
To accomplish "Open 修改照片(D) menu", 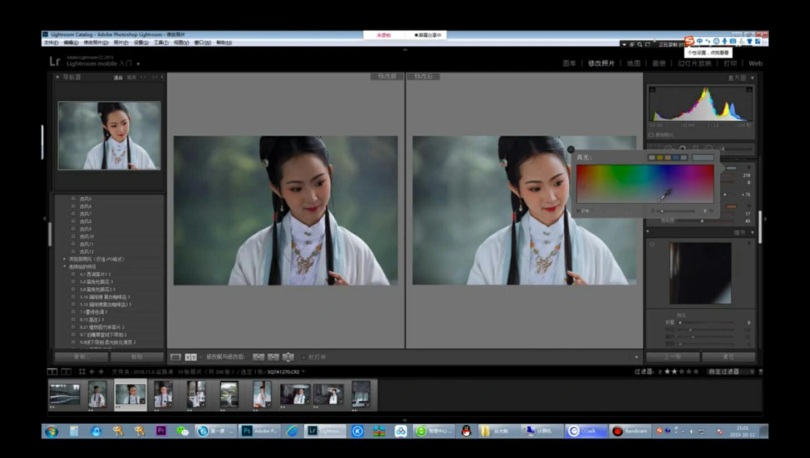I will click(x=96, y=43).
